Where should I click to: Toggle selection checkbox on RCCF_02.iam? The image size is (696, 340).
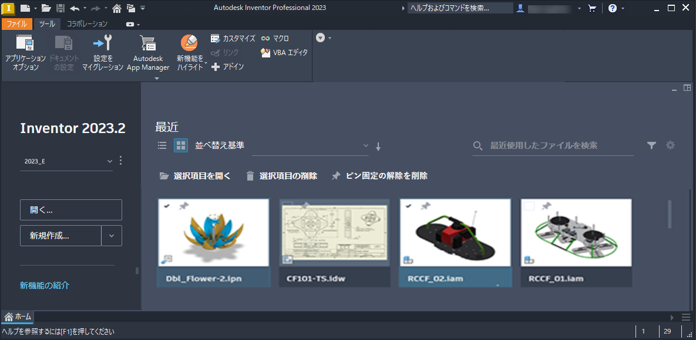pyautogui.click(x=409, y=206)
